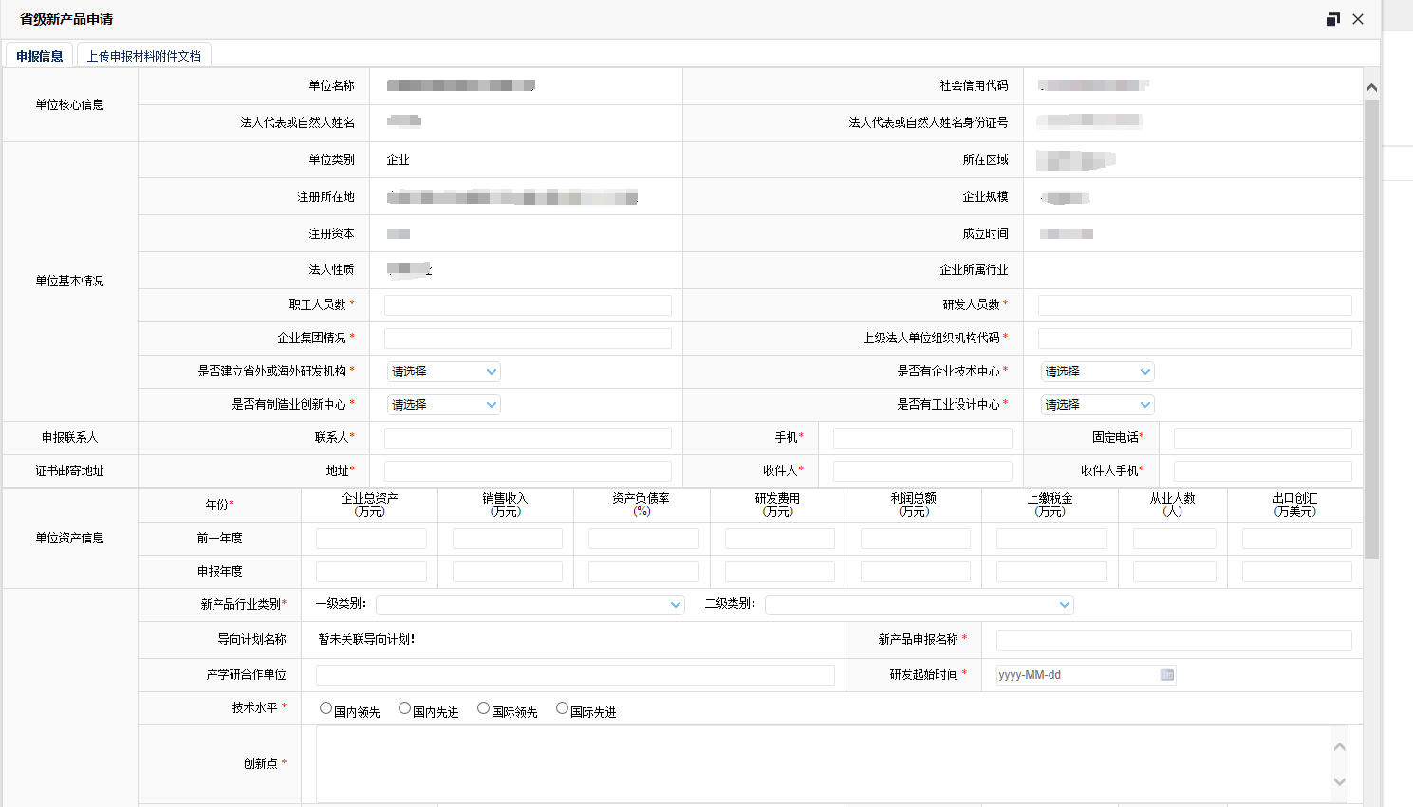
Task: Click 前一年度 资产负债率 input
Action: pos(643,539)
